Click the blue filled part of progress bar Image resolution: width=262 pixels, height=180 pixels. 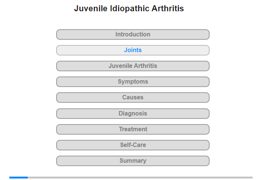coord(19,177)
